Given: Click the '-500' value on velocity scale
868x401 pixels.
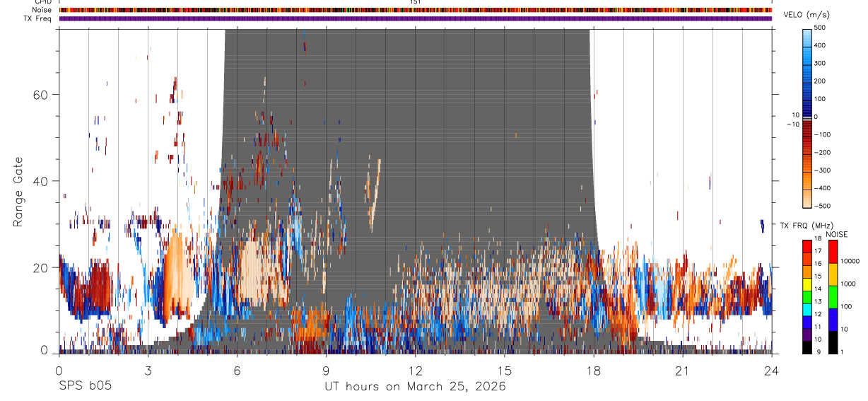Looking at the screenshot, I should click(822, 206).
